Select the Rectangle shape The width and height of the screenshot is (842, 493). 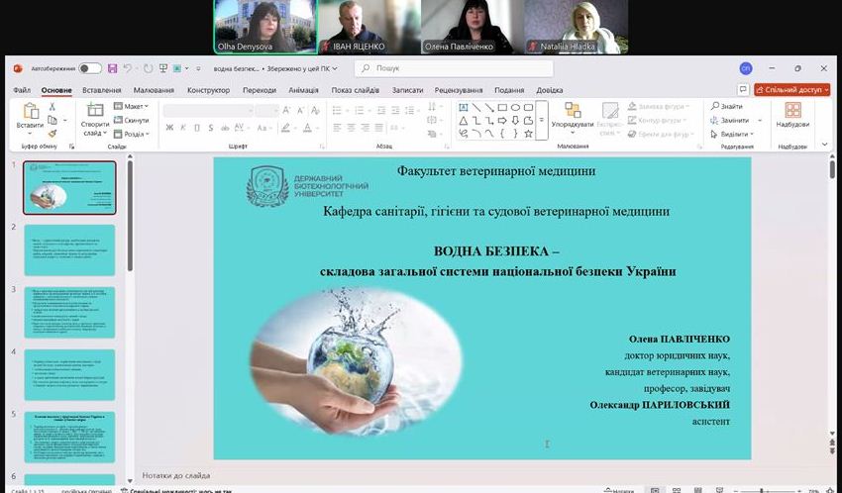(x=502, y=107)
